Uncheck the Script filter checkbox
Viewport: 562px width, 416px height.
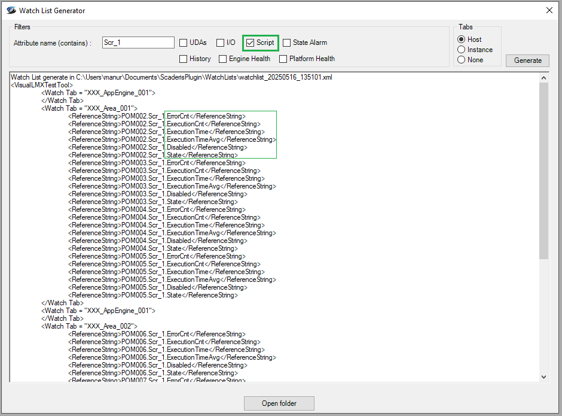pos(251,42)
